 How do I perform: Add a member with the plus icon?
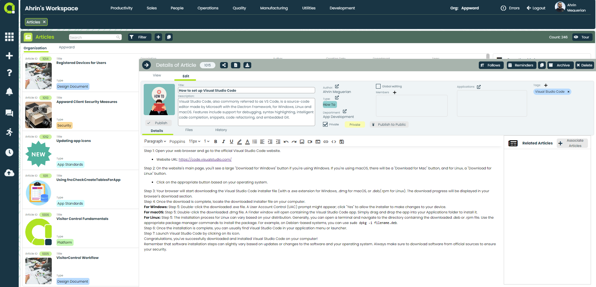point(395,92)
